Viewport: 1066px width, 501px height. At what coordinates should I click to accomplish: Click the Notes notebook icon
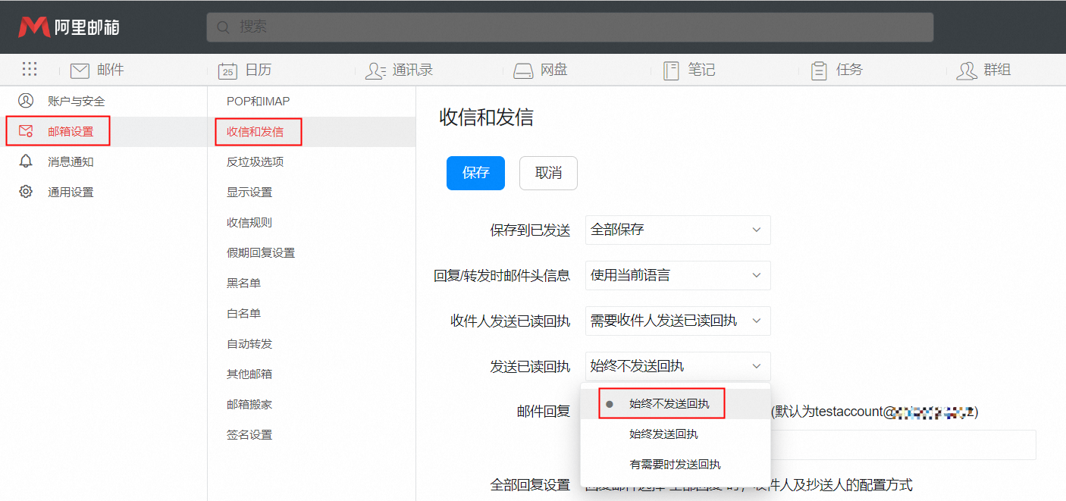click(671, 70)
